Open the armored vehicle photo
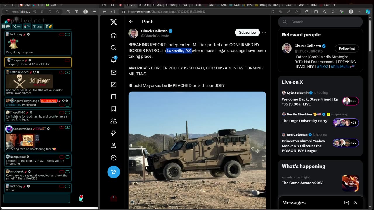The image size is (374, 210). 197,150
